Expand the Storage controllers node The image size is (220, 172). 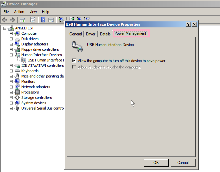click(11, 98)
